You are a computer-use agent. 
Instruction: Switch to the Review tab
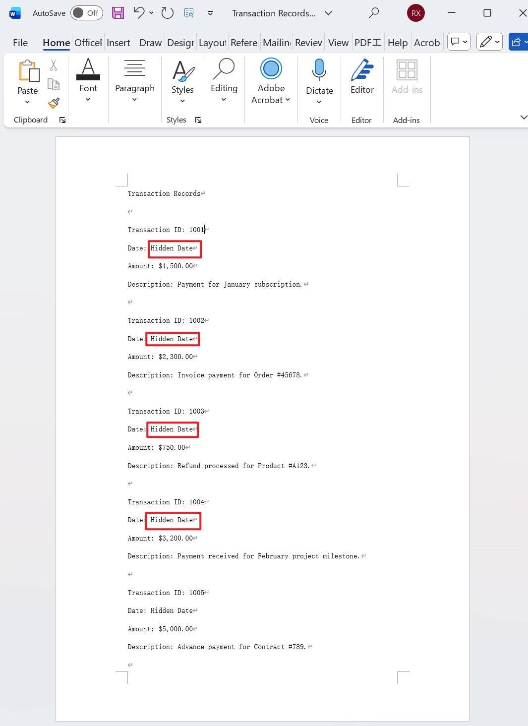(x=309, y=43)
